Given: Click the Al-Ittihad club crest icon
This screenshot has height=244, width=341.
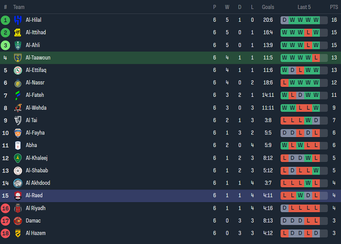Looking at the screenshot, I should point(18,33).
